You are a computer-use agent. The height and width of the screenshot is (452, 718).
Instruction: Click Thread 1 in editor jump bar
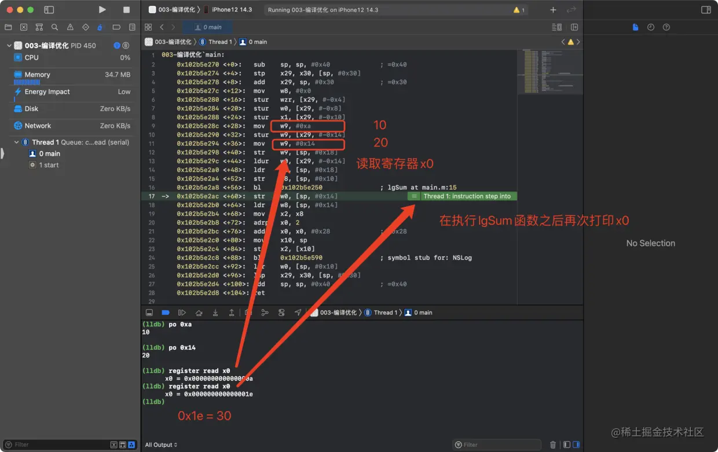pyautogui.click(x=216, y=42)
